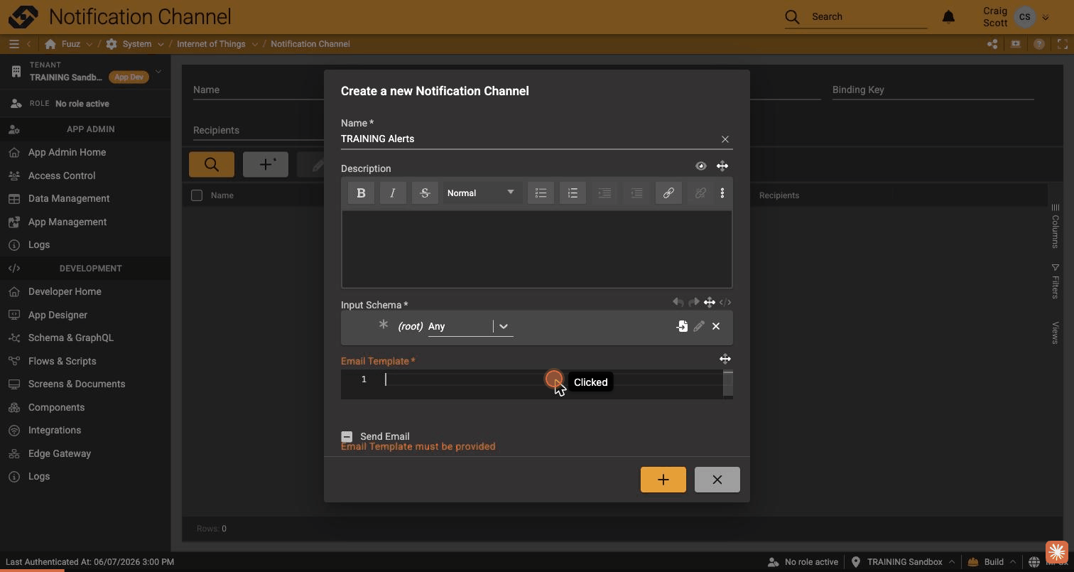Viewport: 1074px width, 572px height.
Task: Click the Internet of Things breadcrumb link
Action: 211,44
